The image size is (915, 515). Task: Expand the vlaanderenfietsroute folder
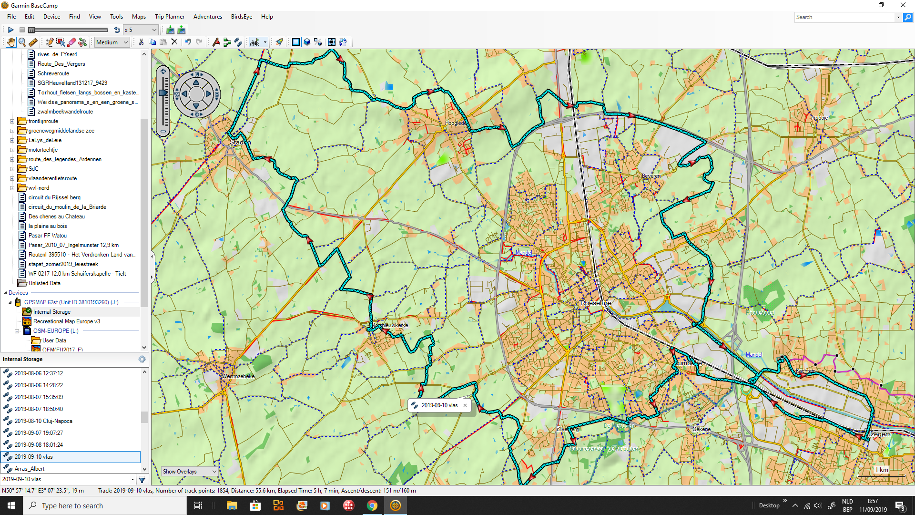(12, 178)
